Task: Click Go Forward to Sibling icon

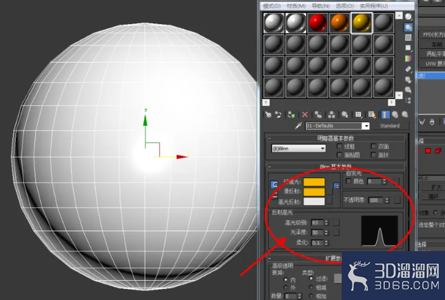Action: point(405,114)
